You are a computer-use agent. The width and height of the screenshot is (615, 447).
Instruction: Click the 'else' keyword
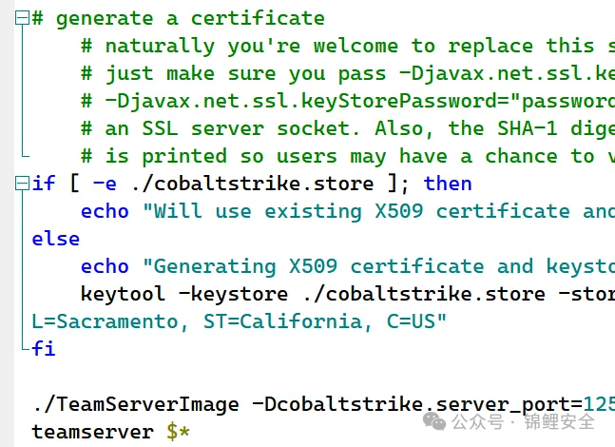[56, 238]
